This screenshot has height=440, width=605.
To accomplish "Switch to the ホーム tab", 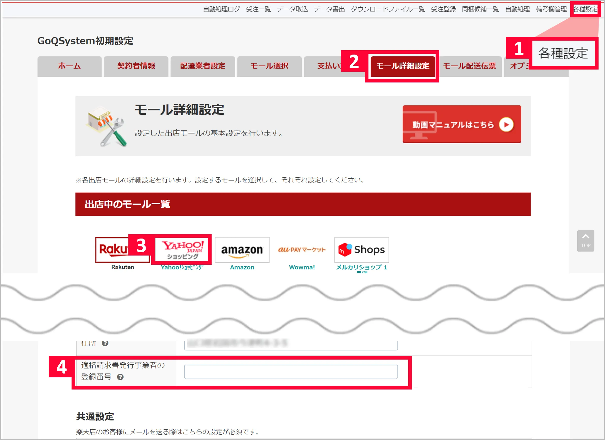I will 69,66.
